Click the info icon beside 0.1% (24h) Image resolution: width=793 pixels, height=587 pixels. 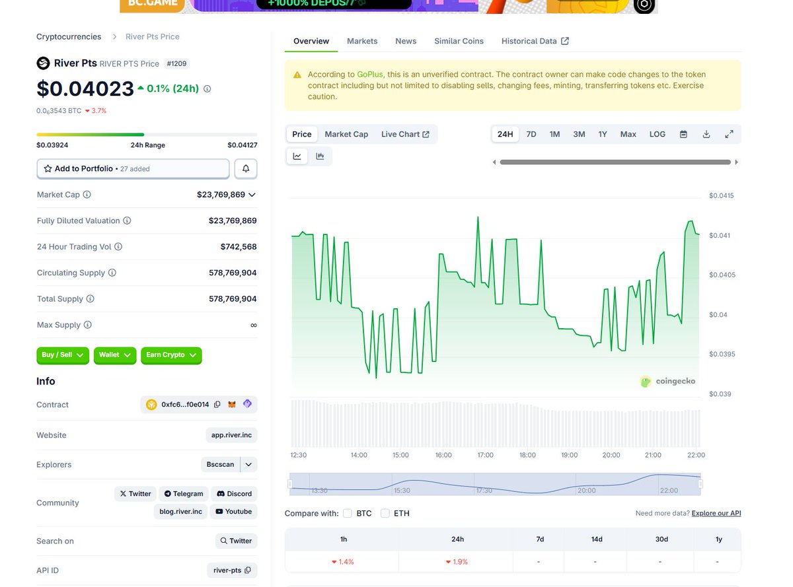pos(208,88)
